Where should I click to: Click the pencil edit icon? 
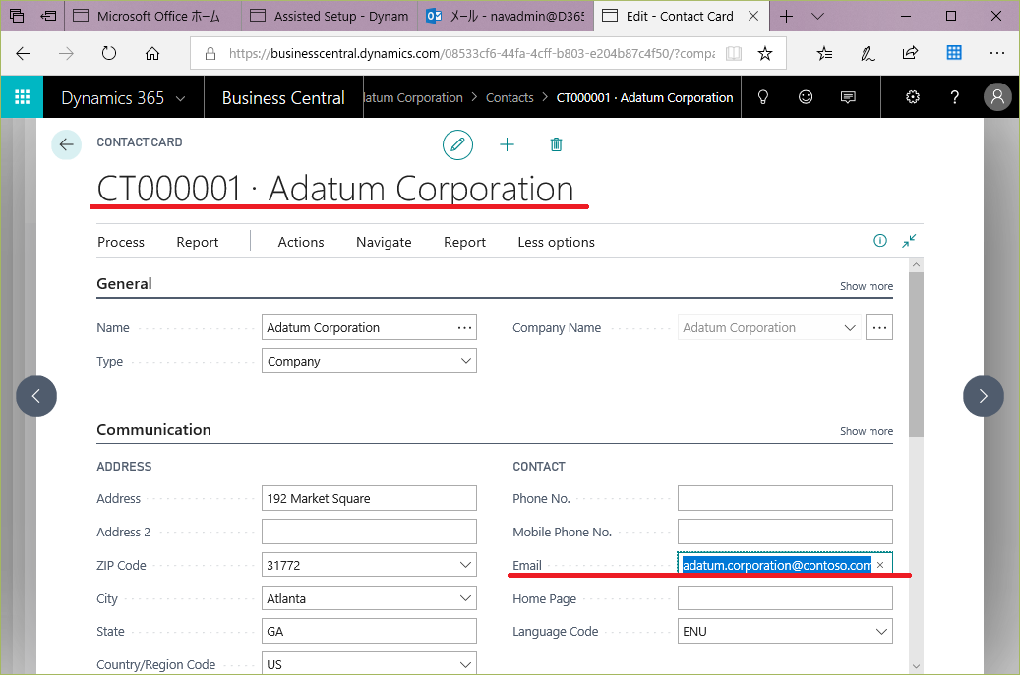point(458,144)
